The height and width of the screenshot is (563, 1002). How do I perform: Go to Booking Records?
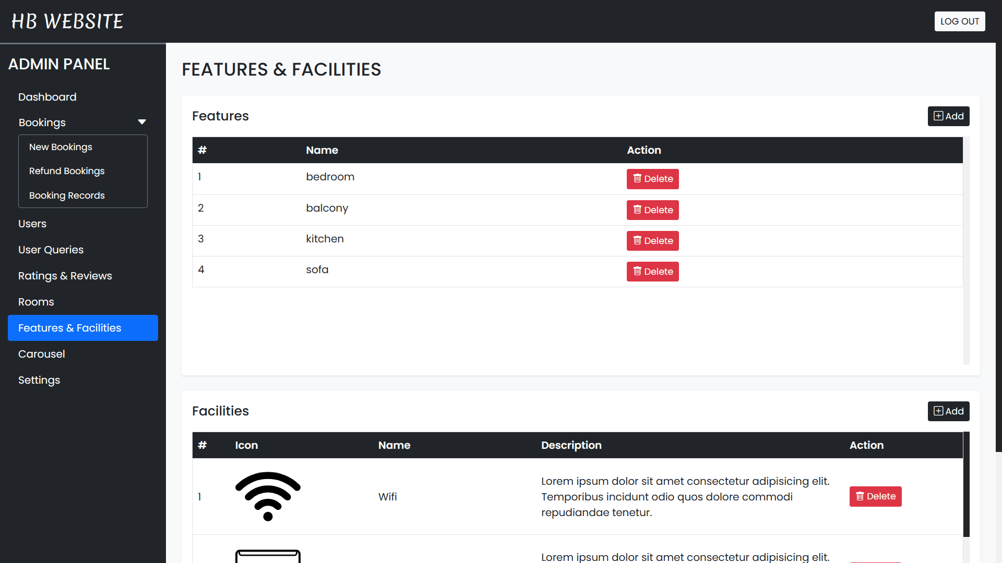[x=67, y=195]
